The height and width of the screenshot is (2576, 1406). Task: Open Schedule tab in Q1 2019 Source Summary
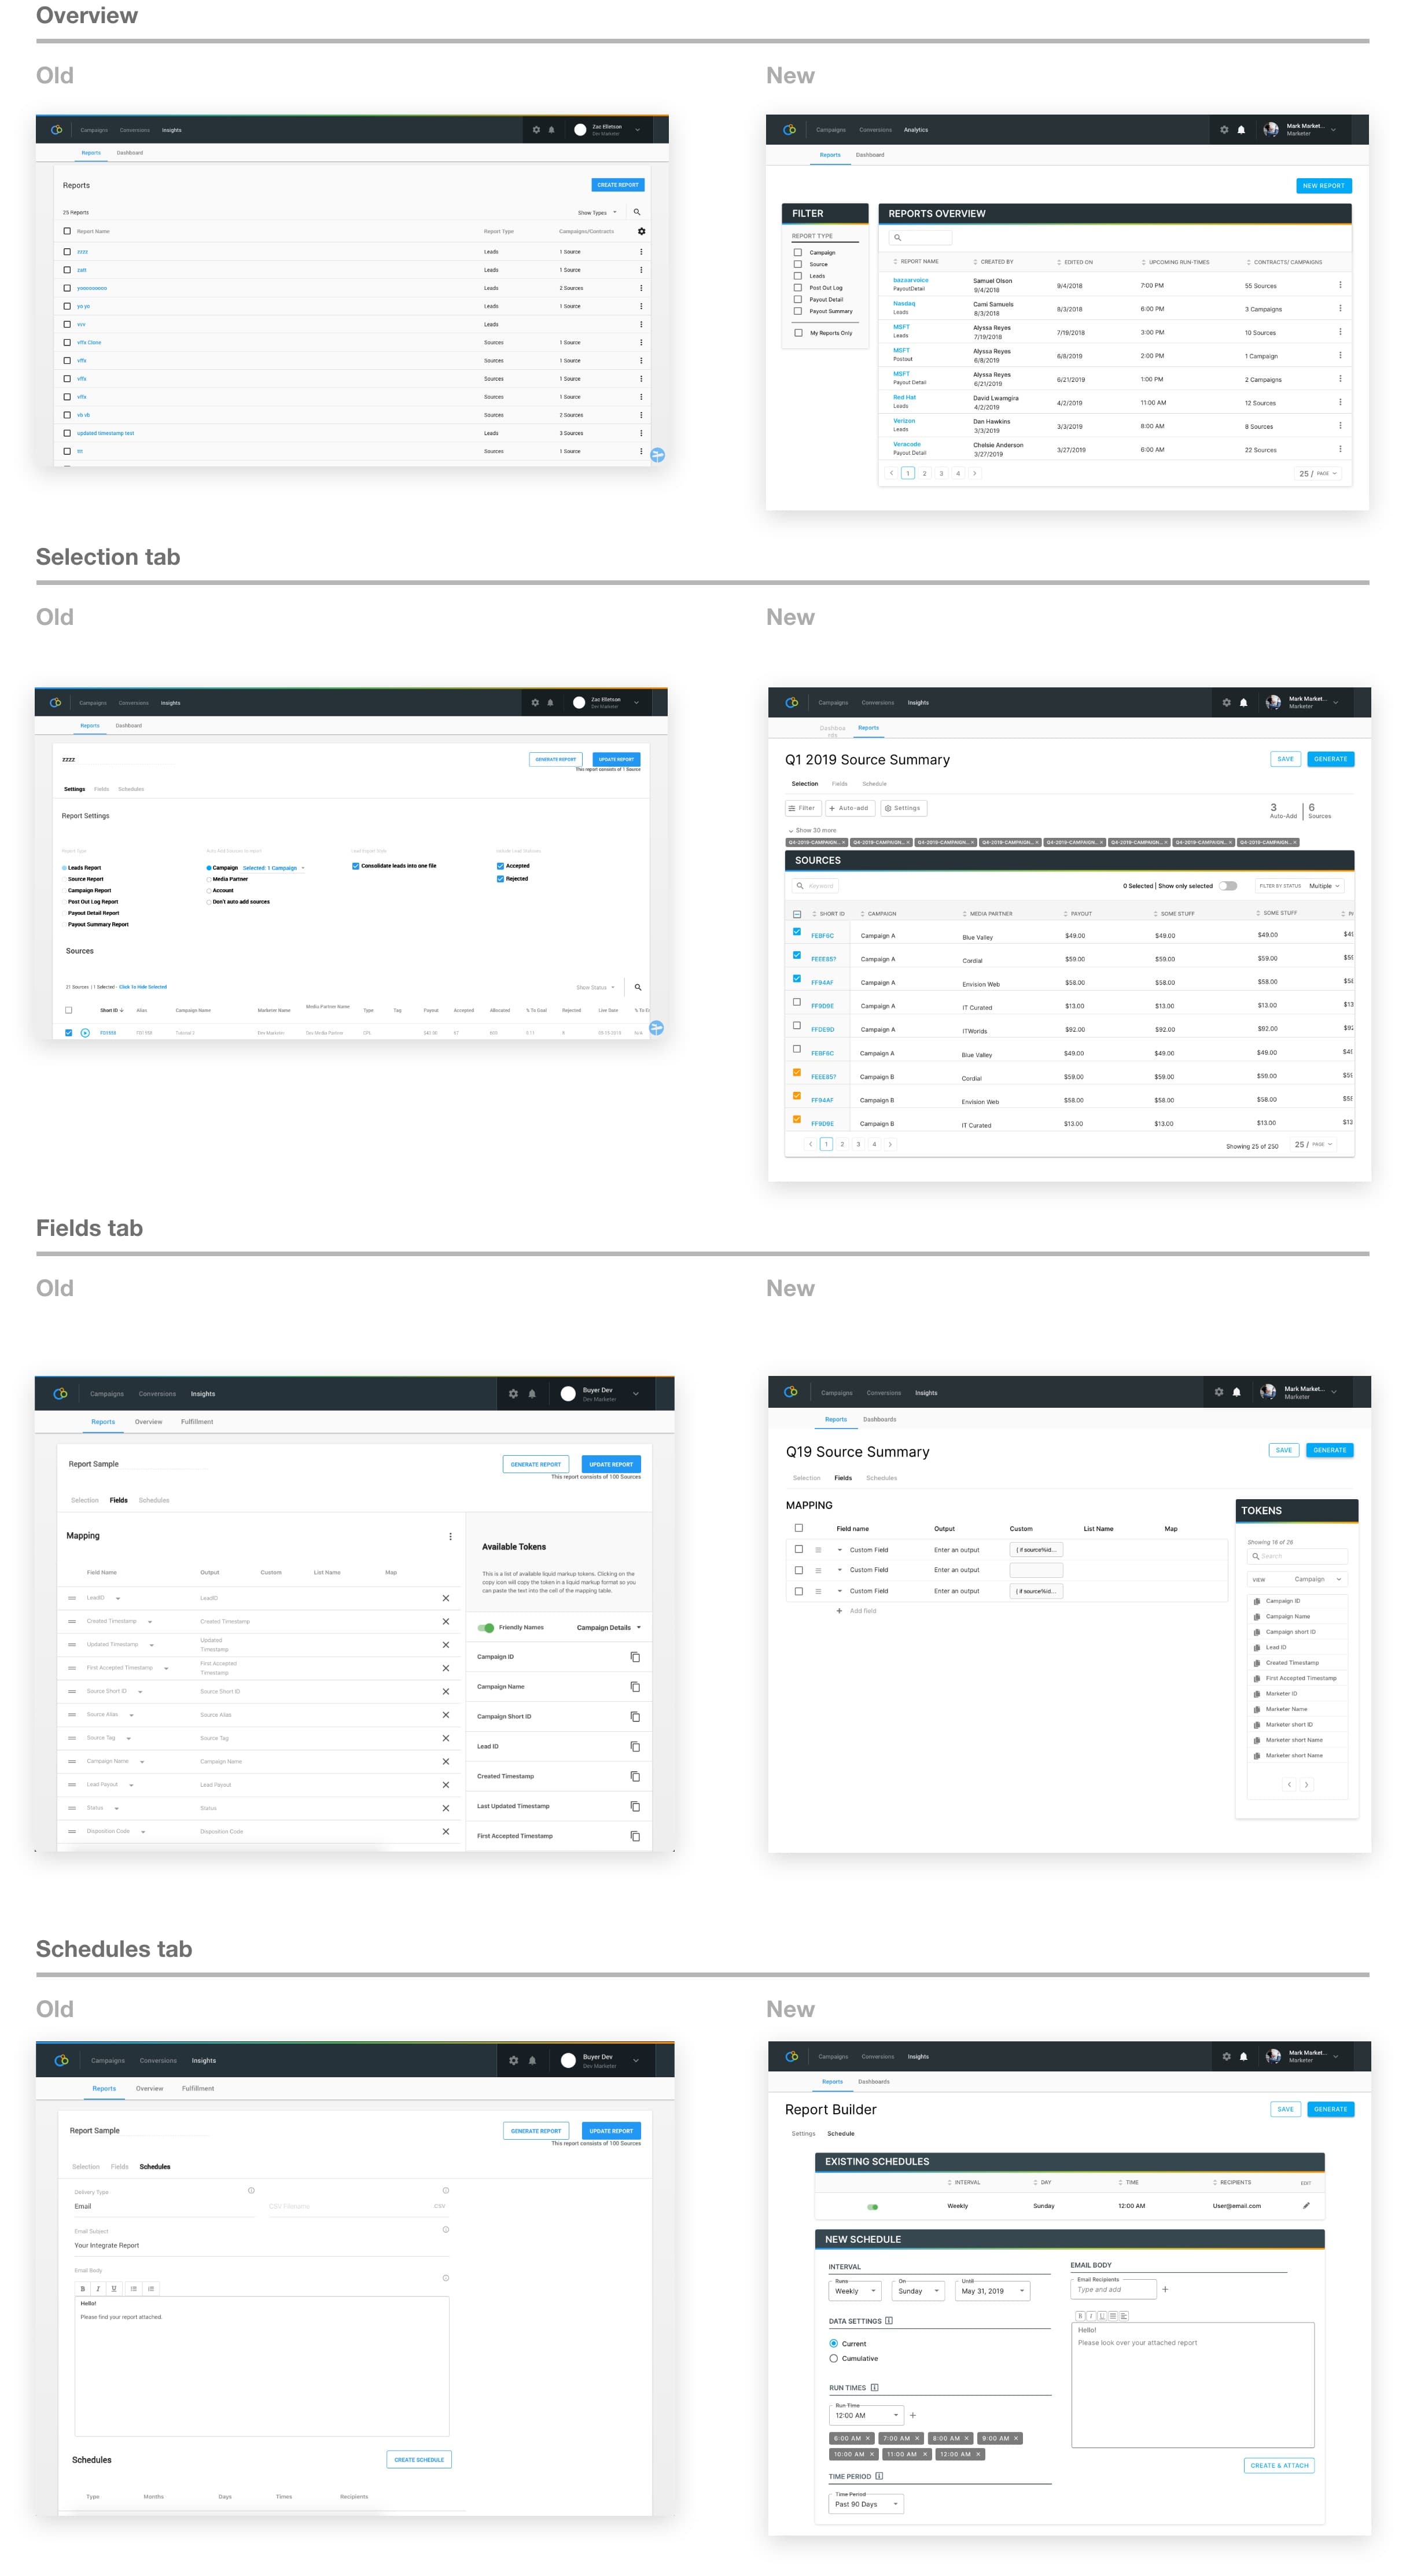(x=874, y=784)
